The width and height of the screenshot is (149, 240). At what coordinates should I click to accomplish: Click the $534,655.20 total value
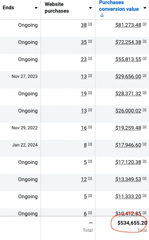(x=132, y=223)
